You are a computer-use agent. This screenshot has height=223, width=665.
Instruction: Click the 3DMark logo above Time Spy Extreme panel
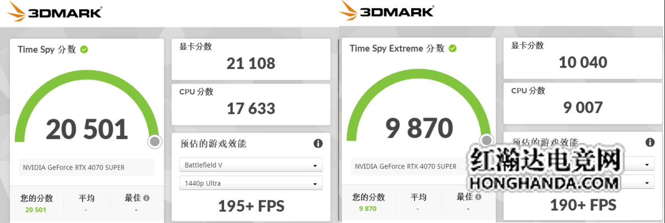pyautogui.click(x=386, y=11)
